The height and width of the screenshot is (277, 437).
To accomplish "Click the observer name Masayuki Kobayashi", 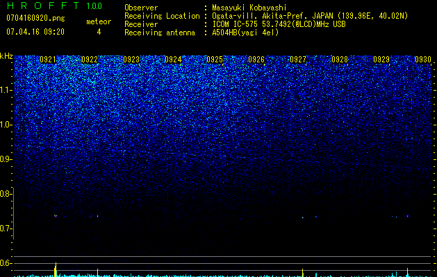I will [x=249, y=8].
